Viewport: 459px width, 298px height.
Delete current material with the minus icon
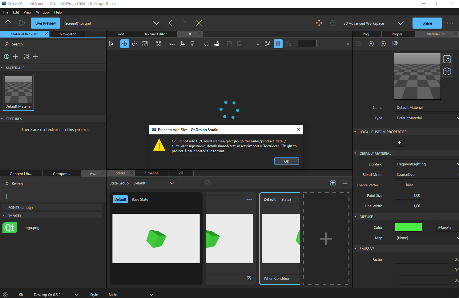pyautogui.click(x=383, y=44)
